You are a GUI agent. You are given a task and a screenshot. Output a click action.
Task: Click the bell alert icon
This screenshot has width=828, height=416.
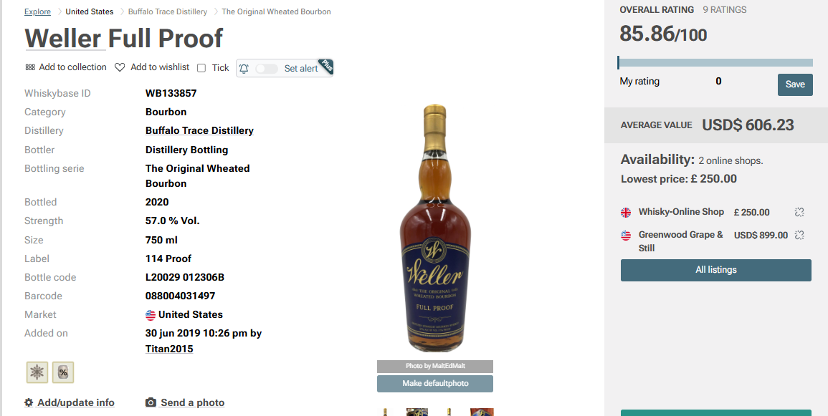click(x=244, y=69)
